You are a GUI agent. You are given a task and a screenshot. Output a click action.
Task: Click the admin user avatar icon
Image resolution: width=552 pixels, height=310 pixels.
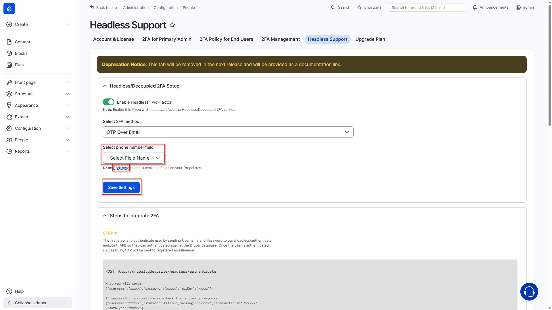pyautogui.click(x=518, y=7)
